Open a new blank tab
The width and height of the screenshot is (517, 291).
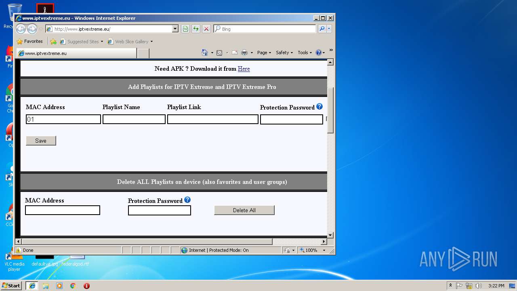[x=143, y=53]
